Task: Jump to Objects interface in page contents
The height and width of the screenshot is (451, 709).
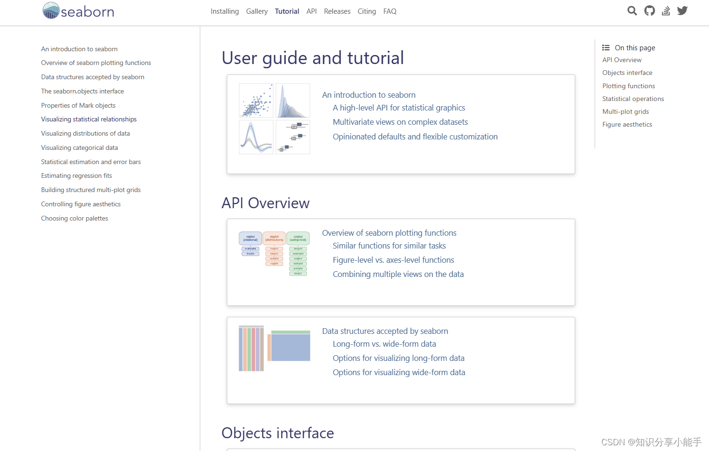Action: [x=627, y=73]
